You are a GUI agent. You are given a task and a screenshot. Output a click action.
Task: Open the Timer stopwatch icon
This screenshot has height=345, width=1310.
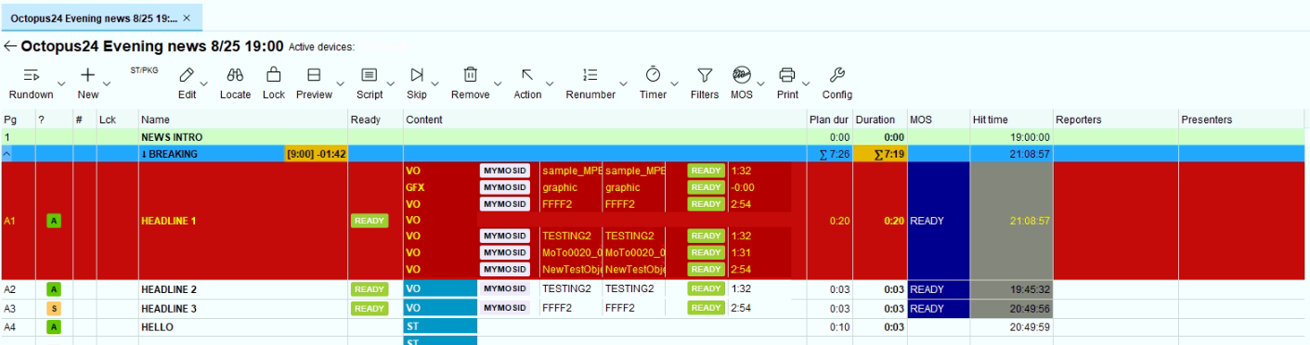pyautogui.click(x=653, y=74)
